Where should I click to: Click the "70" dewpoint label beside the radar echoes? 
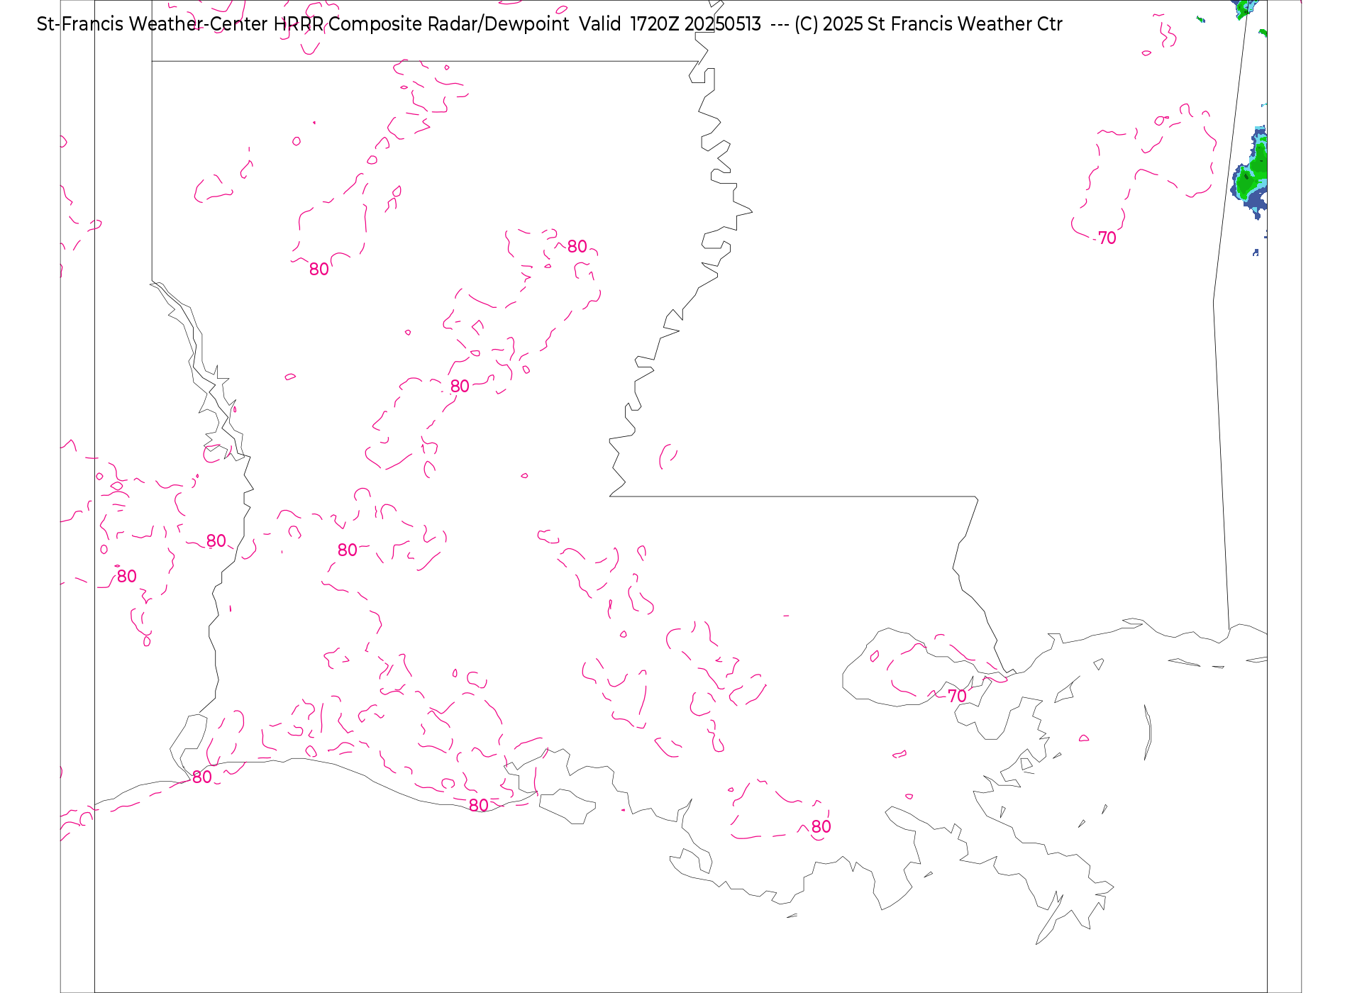pyautogui.click(x=1107, y=238)
